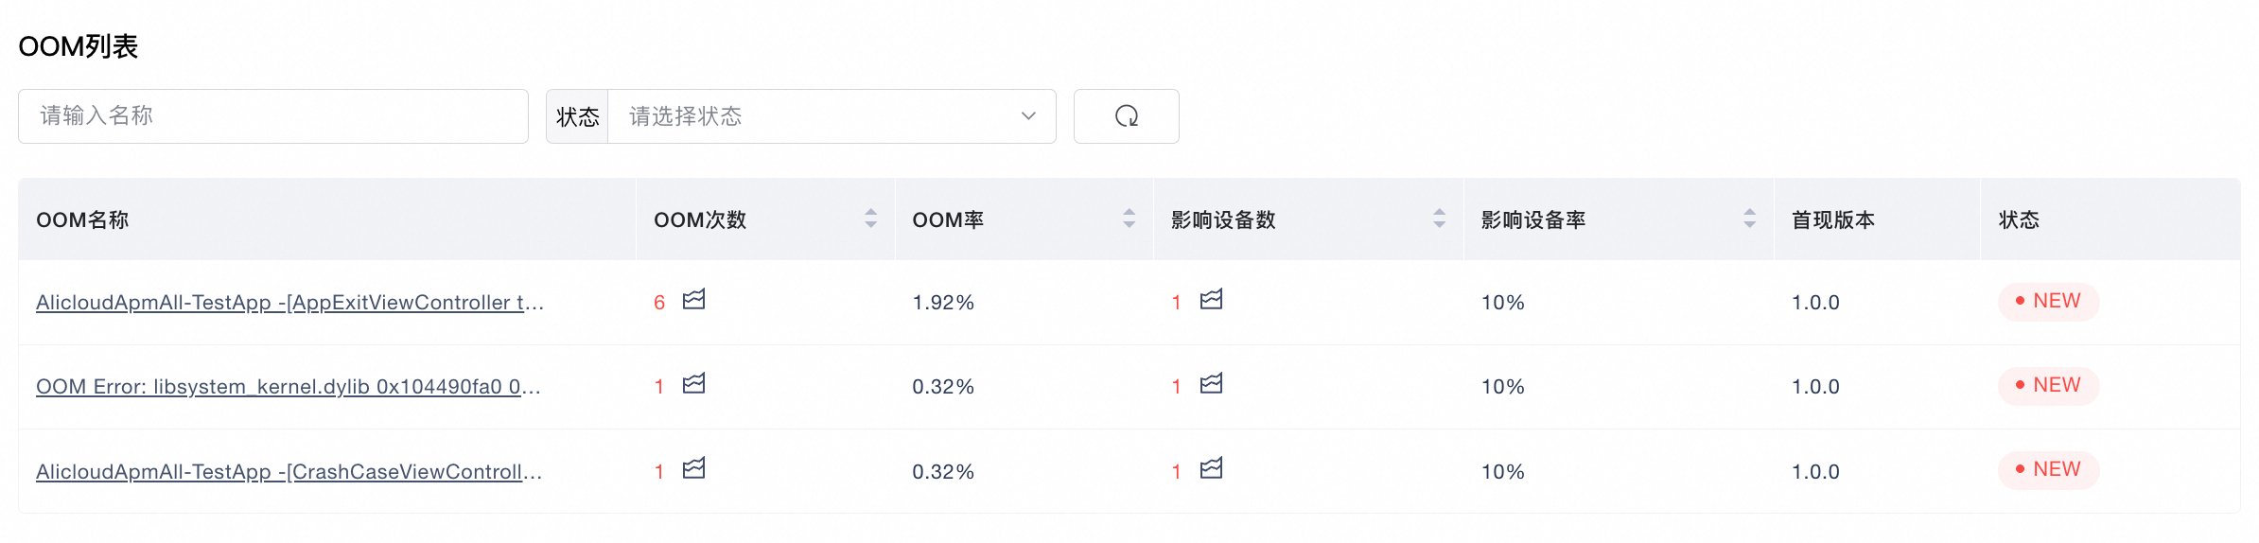Click the refresh icon button
The height and width of the screenshot is (543, 2259).
pyautogui.click(x=1126, y=116)
